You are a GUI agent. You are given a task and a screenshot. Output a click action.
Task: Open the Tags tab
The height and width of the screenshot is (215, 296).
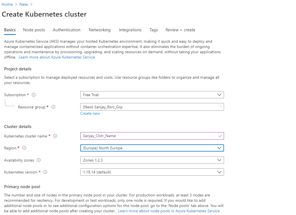click(x=154, y=30)
